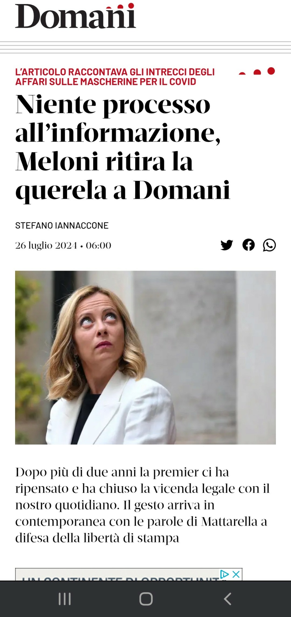Click the large red dot on the Domani logo

tap(131, 6)
